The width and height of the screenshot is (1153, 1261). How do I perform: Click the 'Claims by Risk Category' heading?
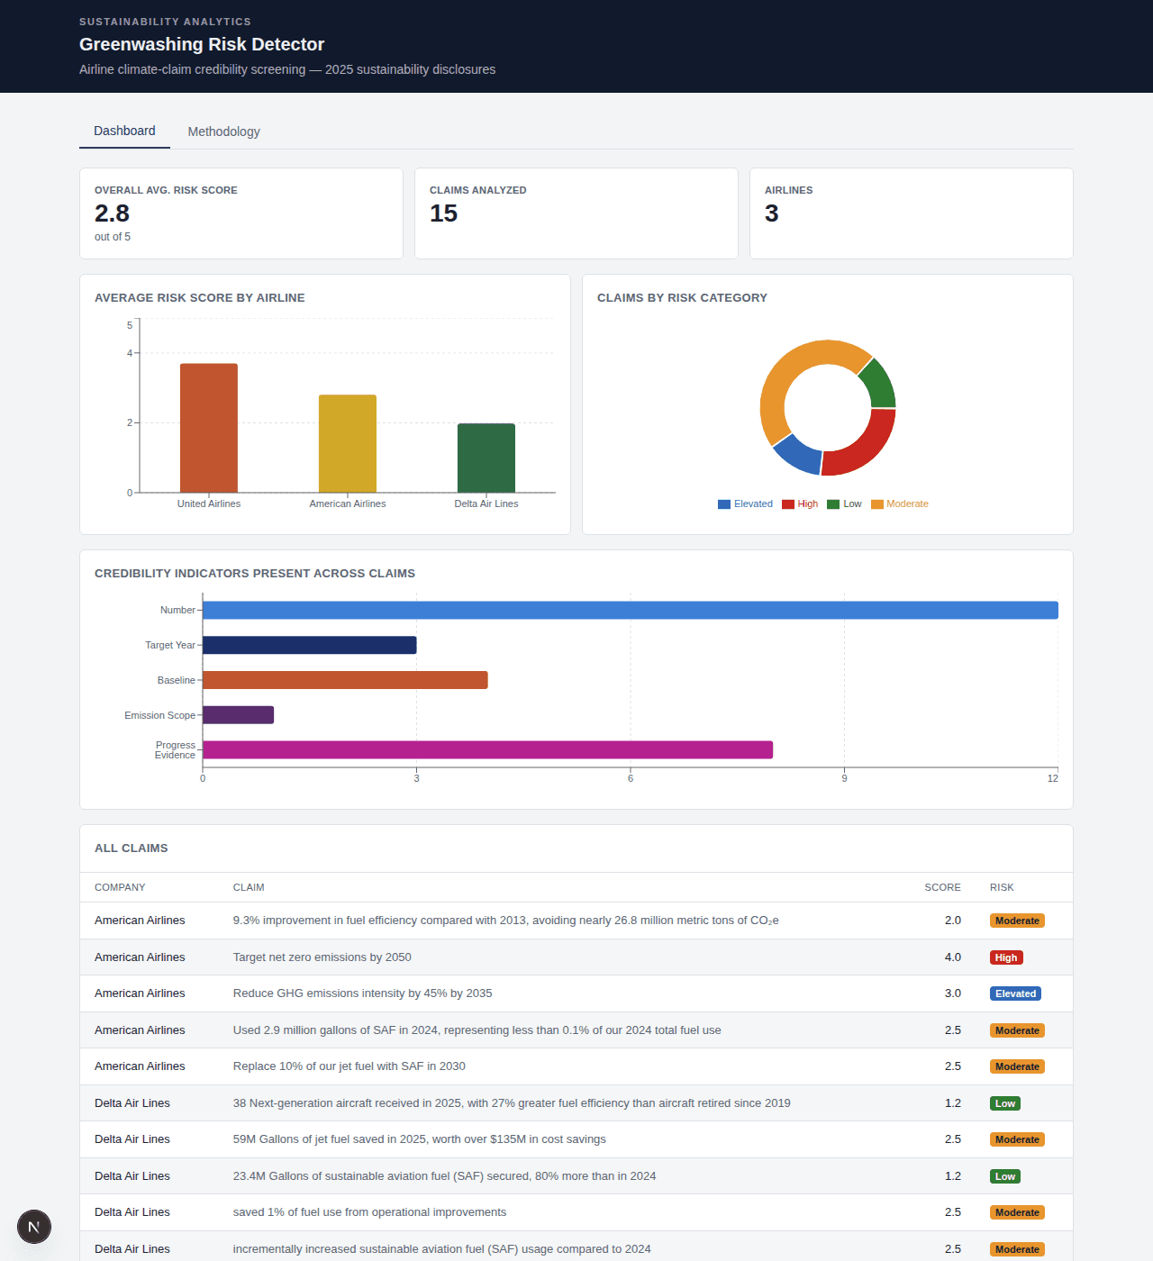[x=682, y=298]
